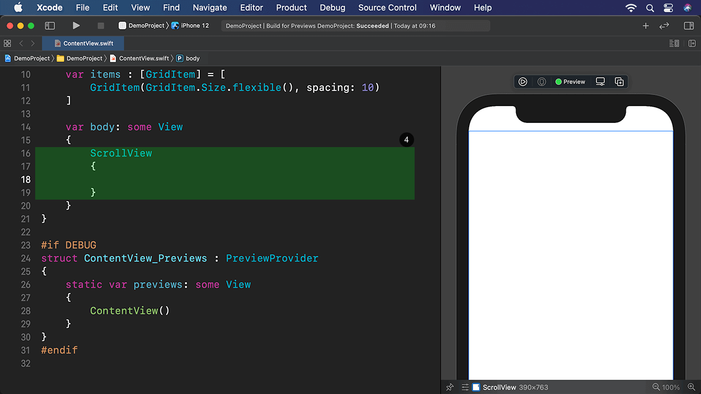
Task: Open the Library with the plus button
Action: click(x=646, y=26)
